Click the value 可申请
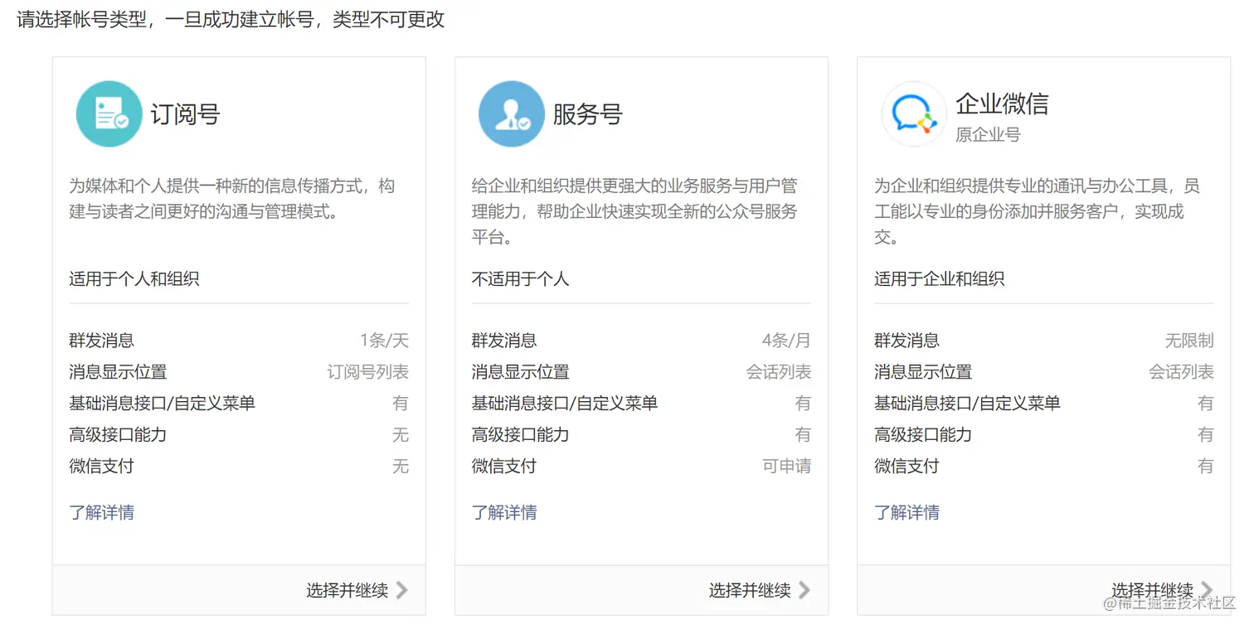Image resolution: width=1254 pixels, height=629 pixels. [x=787, y=467]
